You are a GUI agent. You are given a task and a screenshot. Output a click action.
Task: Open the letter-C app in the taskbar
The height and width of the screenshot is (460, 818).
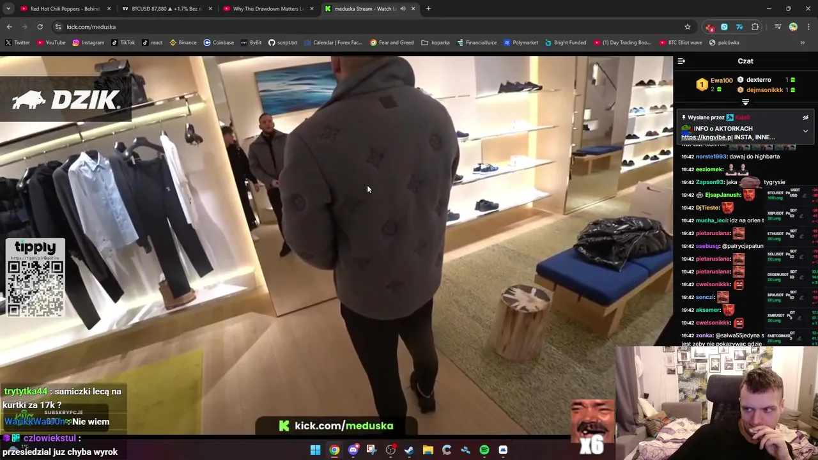[x=447, y=450]
